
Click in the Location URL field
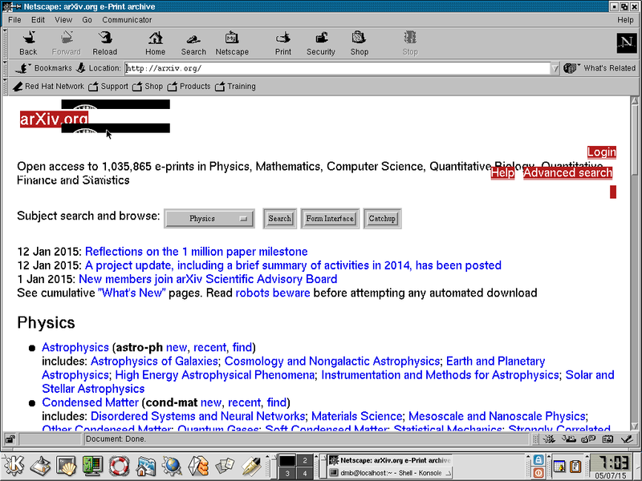pyautogui.click(x=337, y=68)
